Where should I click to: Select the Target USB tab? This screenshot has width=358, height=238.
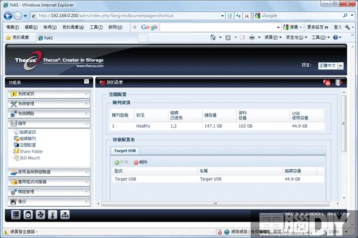point(125,151)
